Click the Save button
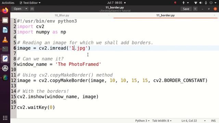The width and height of the screenshot is (219, 123). tap(186, 9)
